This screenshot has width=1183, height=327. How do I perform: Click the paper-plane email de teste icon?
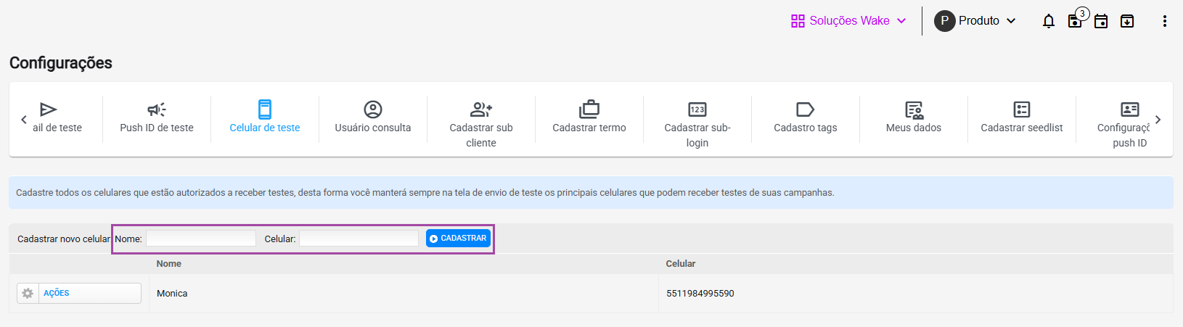coord(49,109)
